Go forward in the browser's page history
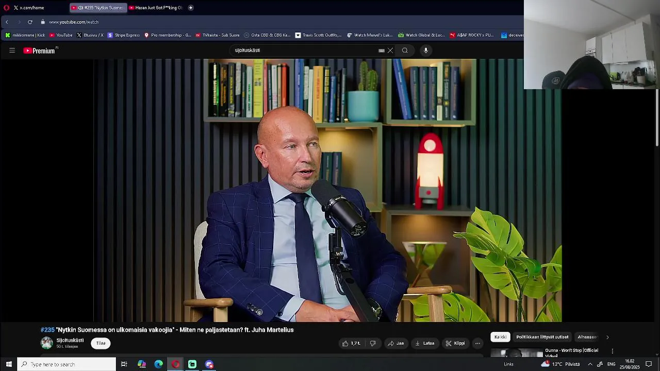Image resolution: width=660 pixels, height=371 pixels. coord(19,22)
